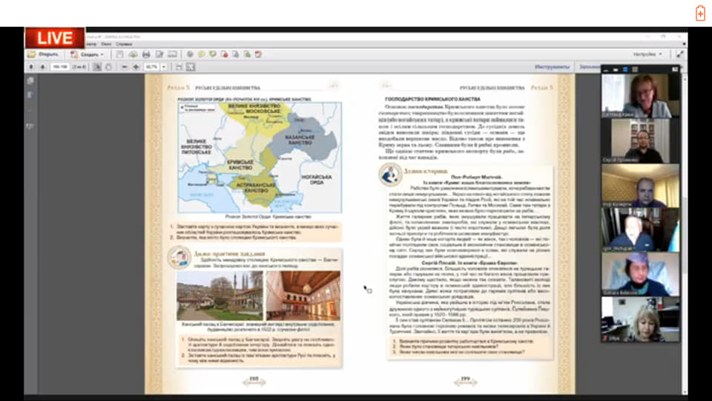Click the LIVE badge
712x401 pixels.
54,38
